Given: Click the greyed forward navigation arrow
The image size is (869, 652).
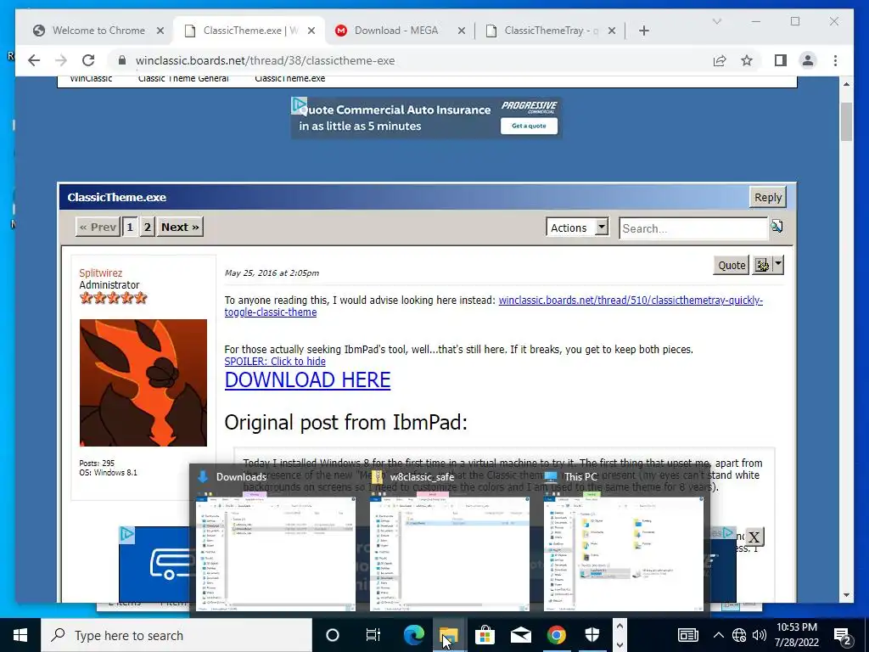Looking at the screenshot, I should click(x=61, y=60).
